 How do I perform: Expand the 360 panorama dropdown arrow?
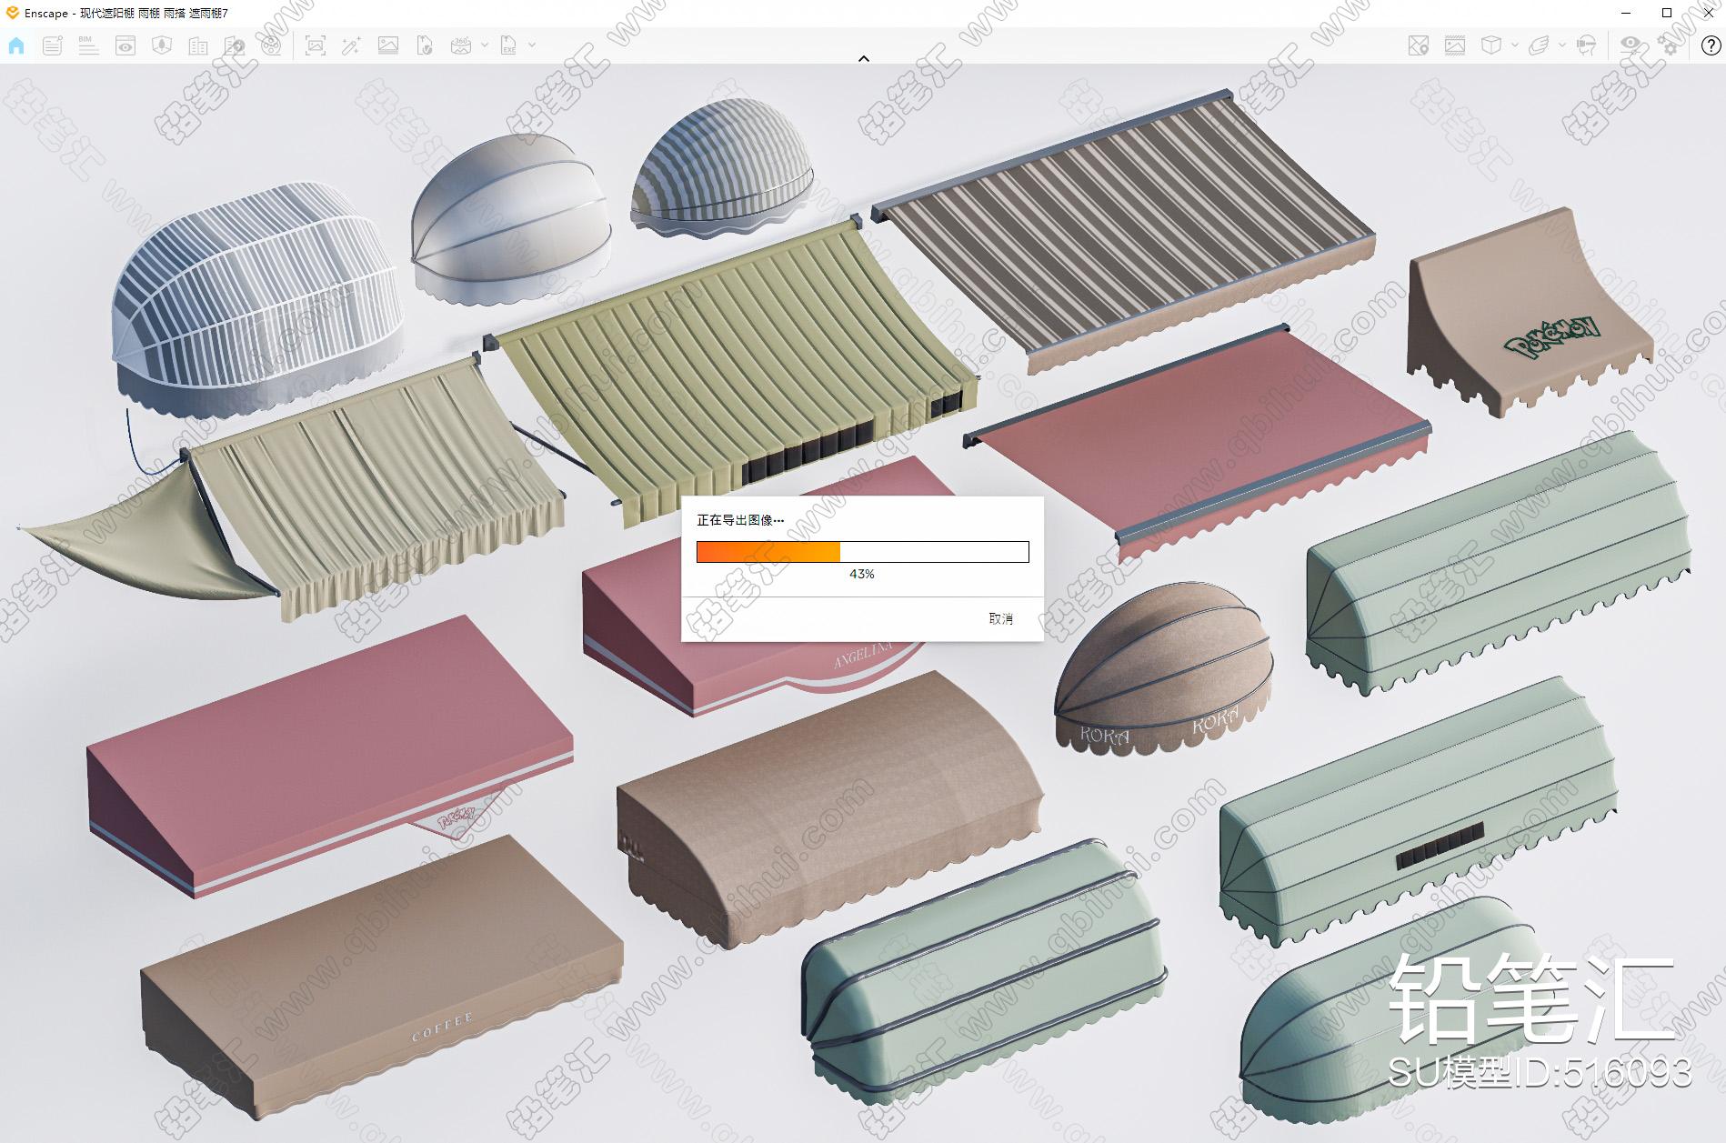click(x=485, y=45)
